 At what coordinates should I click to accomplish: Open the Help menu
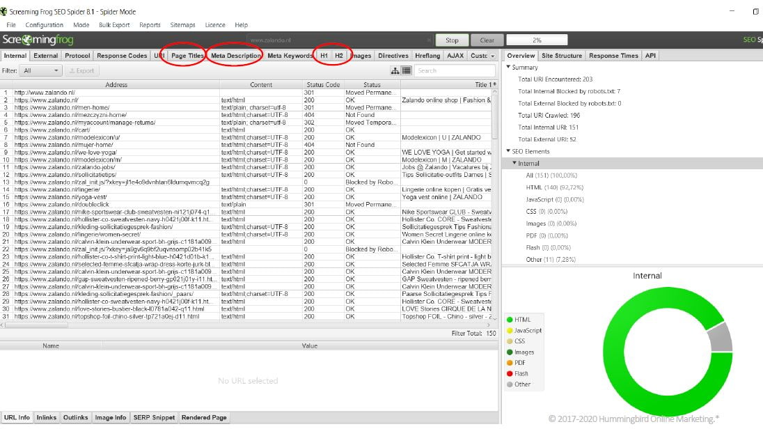point(242,25)
